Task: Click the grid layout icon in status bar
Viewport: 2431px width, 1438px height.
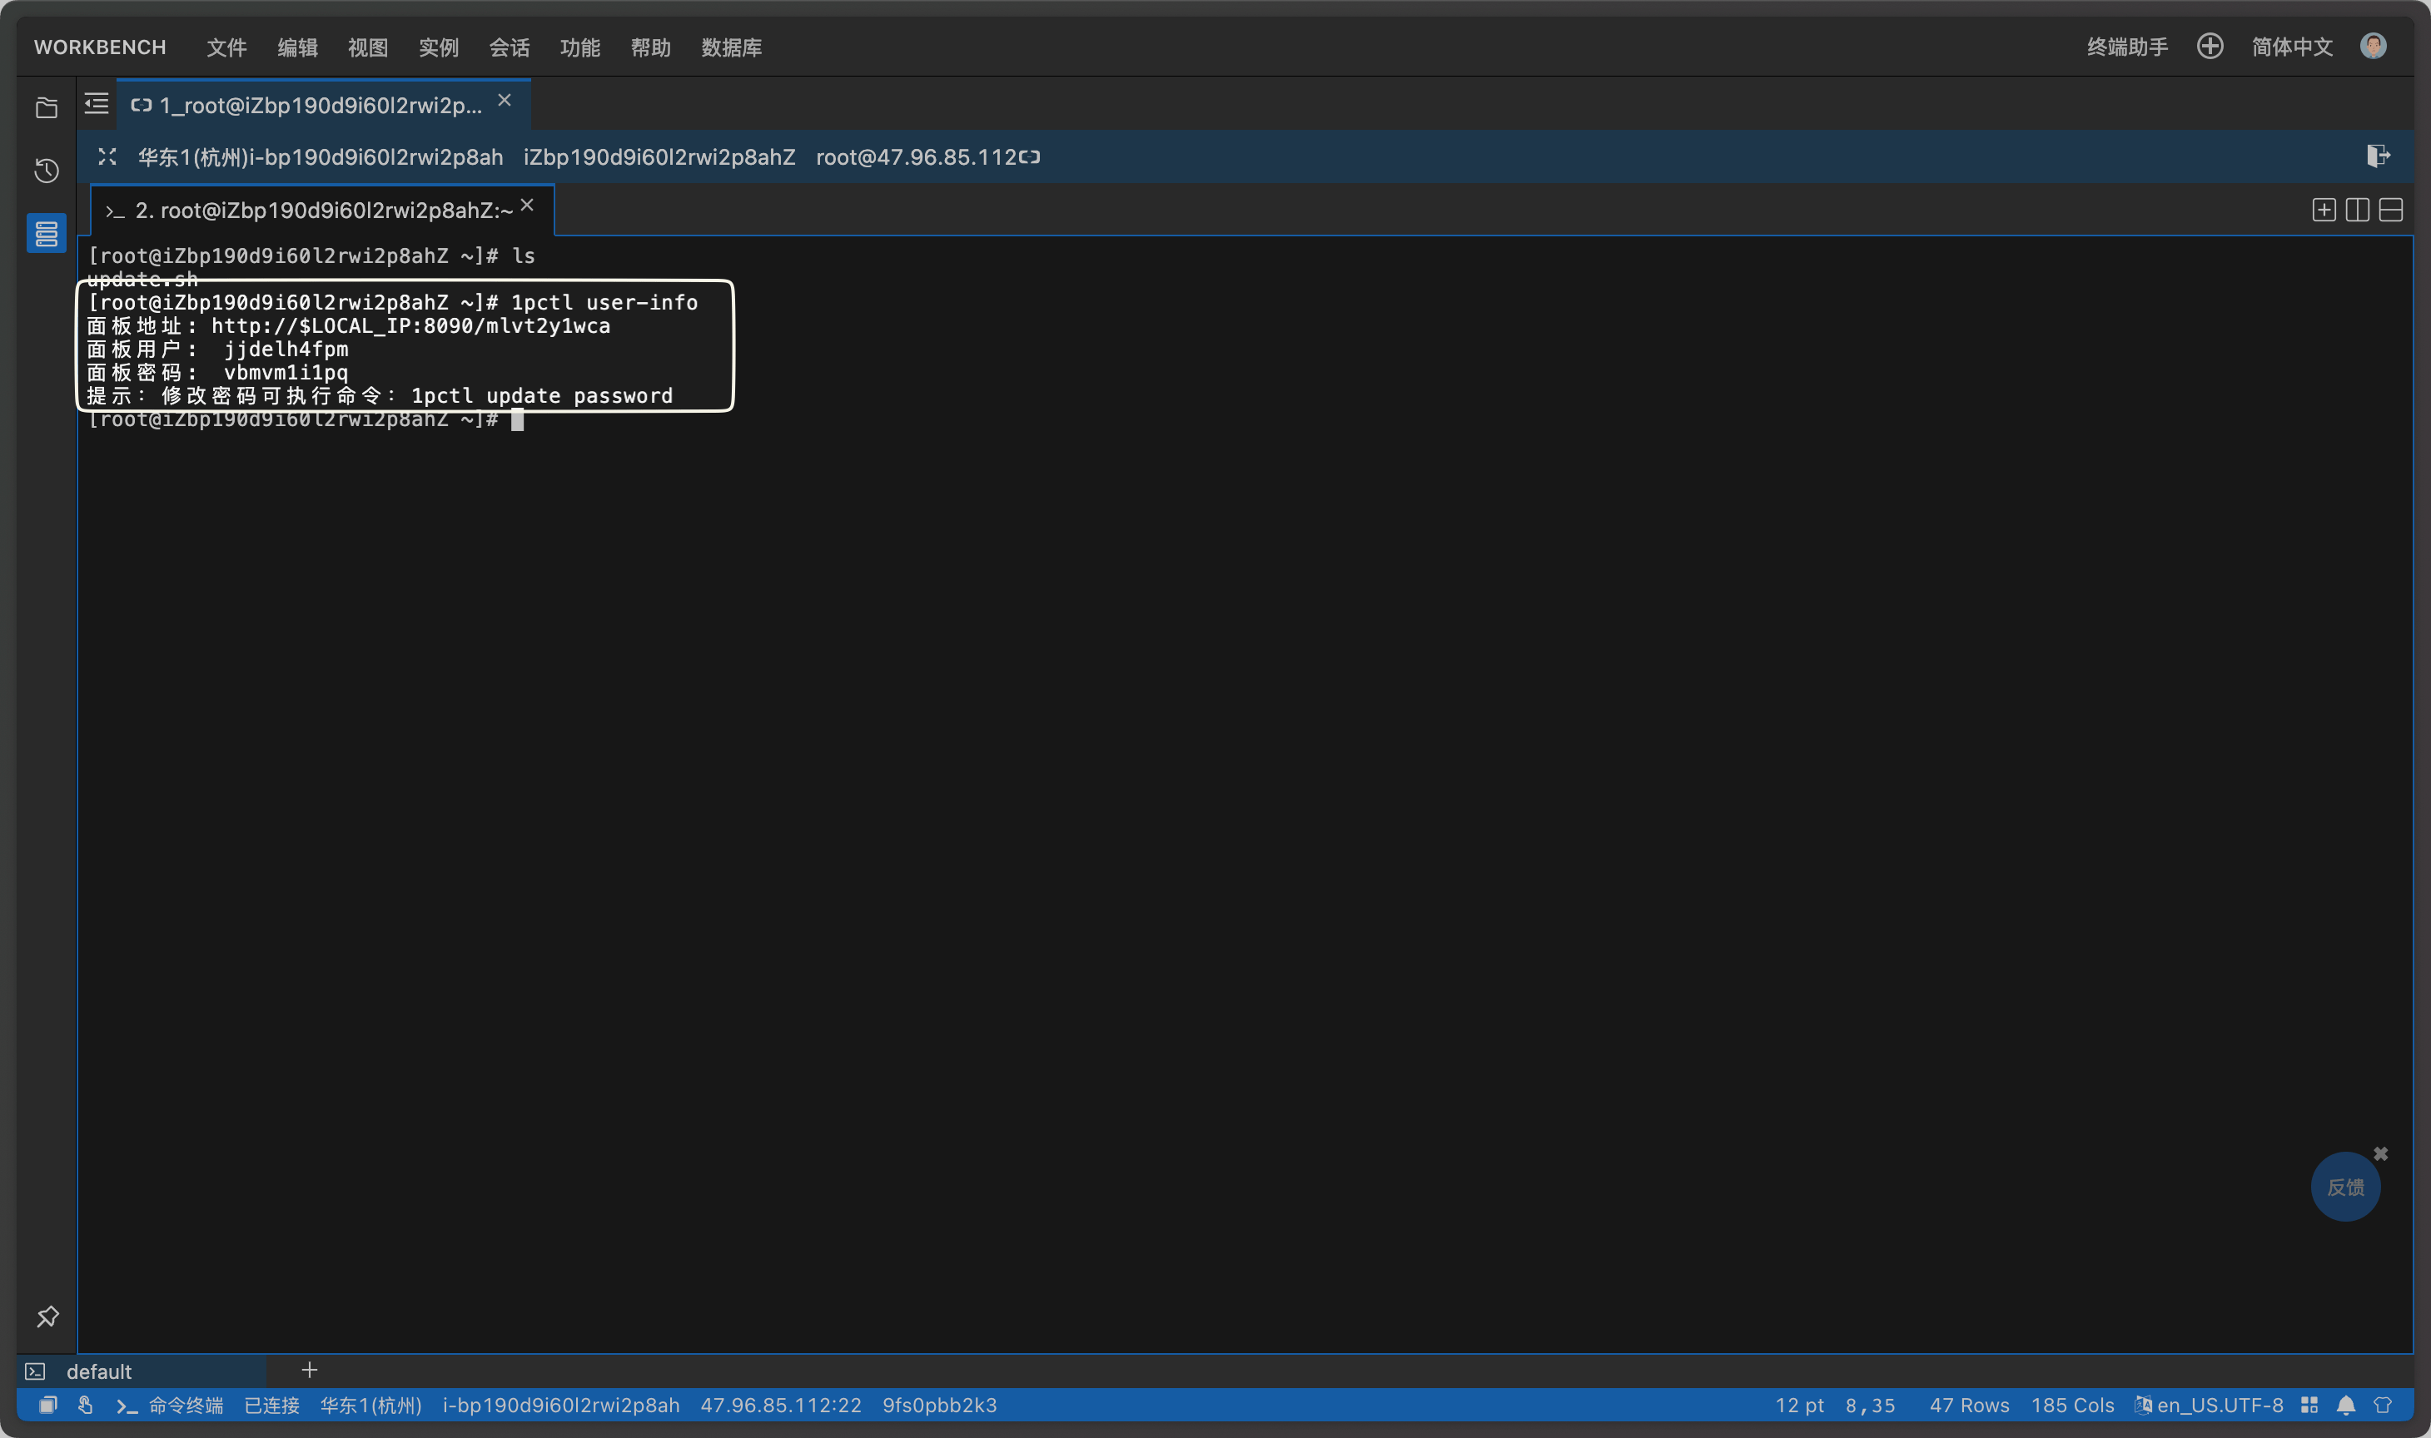Action: [x=2309, y=1405]
